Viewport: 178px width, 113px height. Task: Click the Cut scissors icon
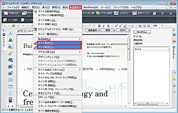5,26
